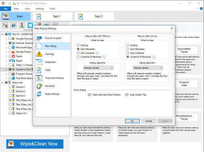
Task: Open the File menu
Action: coord(6,9)
